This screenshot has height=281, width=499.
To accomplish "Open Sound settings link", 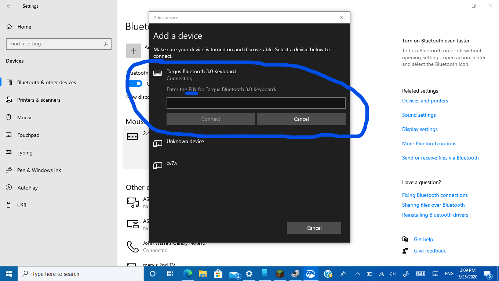I will coord(419,115).
